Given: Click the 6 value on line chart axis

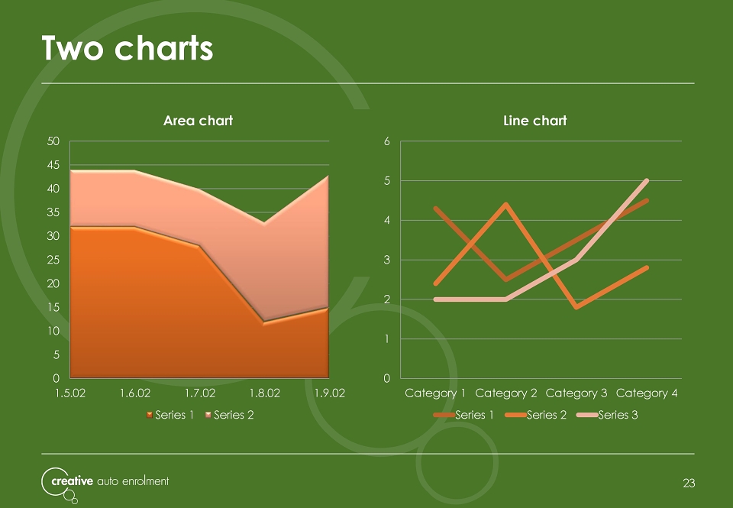Looking at the screenshot, I should [x=387, y=141].
